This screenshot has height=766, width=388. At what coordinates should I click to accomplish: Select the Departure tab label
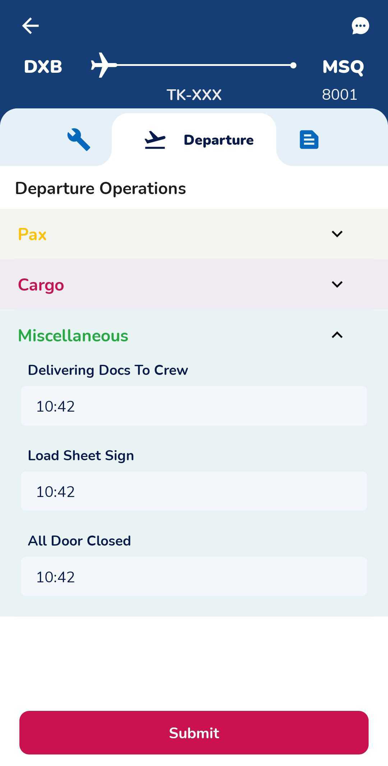218,140
